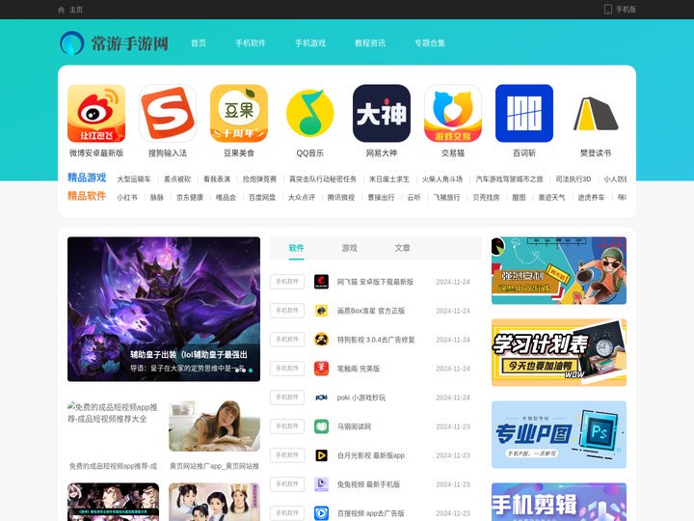Click the 网易大神 app icon
This screenshot has height=521, width=694.
click(x=382, y=114)
